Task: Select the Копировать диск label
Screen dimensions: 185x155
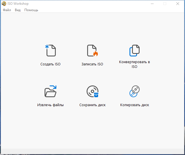Action: tap(135, 105)
